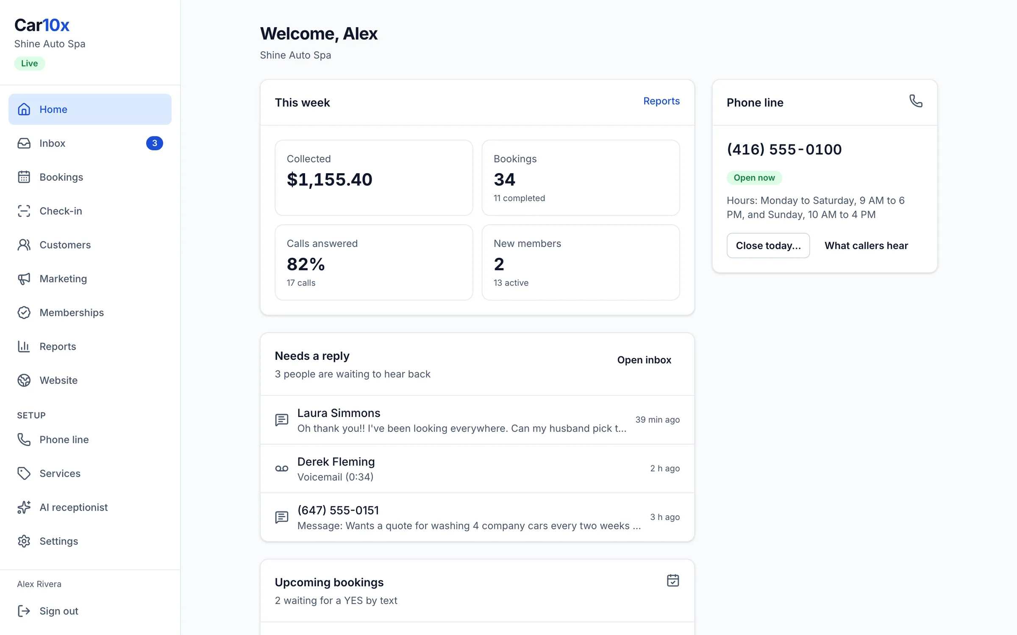This screenshot has width=1017, height=635.
Task: Click the phone number (416) 555-0100
Action: tap(784, 149)
